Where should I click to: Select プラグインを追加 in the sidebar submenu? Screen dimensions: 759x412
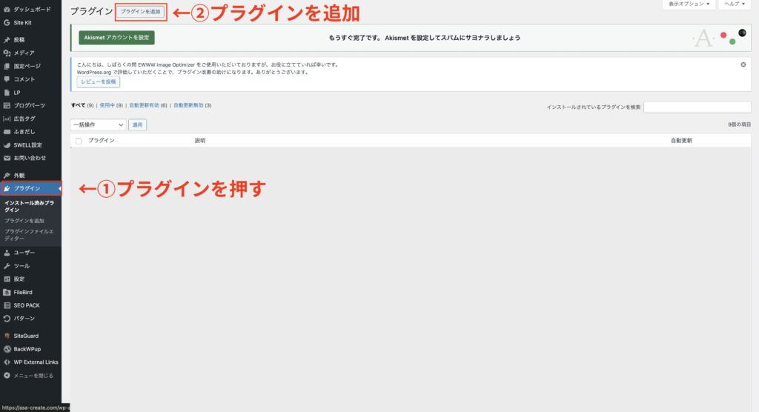[24, 221]
